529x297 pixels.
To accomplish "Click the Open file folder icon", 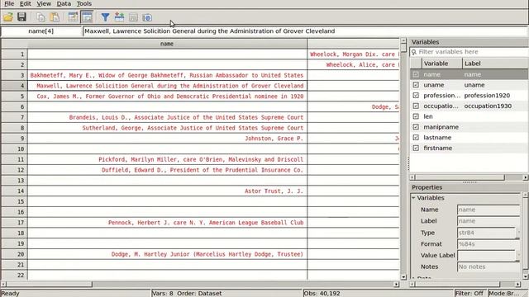I will pyautogui.click(x=8, y=16).
